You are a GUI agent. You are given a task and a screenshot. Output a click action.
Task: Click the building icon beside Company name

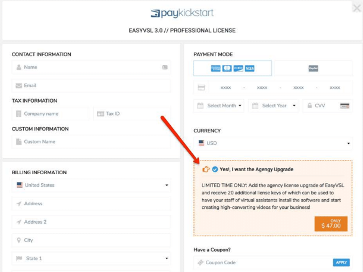(18, 114)
